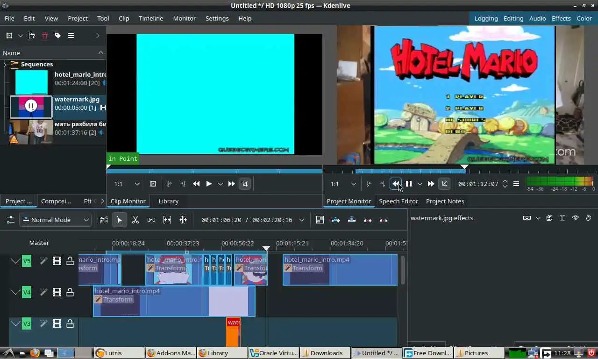Click Overwrite Clip Zone in timeline icon
Viewport: 598px width, 359px height.
coord(352,220)
